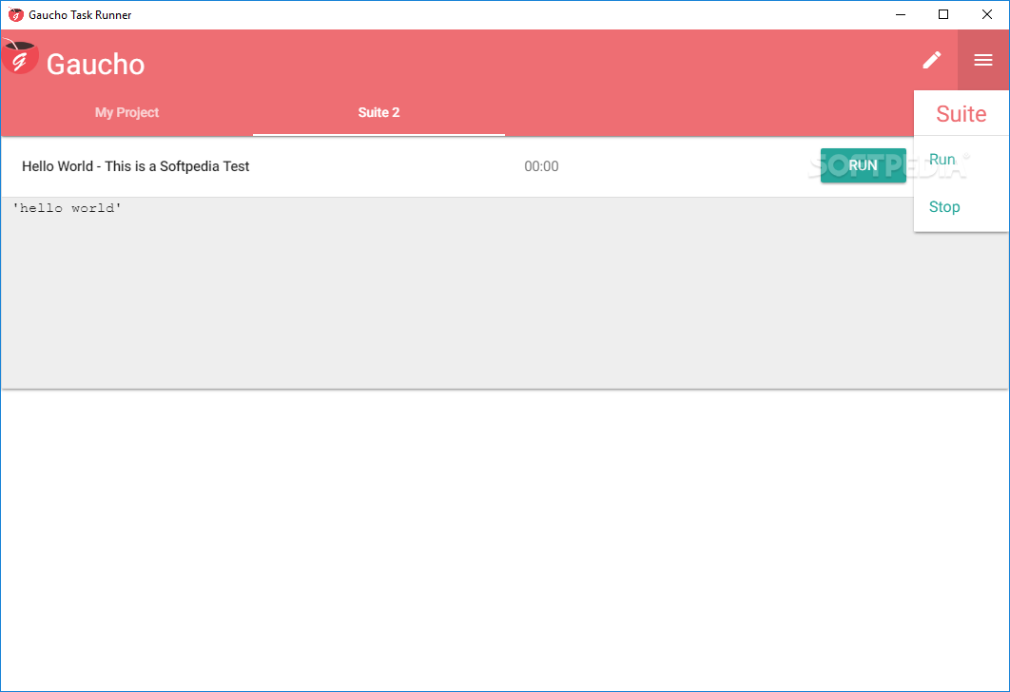Screen dimensions: 1010x692
Task: Click the Hello World task title
Action: coord(135,166)
